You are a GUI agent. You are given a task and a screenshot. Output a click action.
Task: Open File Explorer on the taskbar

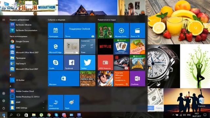(x=33, y=115)
